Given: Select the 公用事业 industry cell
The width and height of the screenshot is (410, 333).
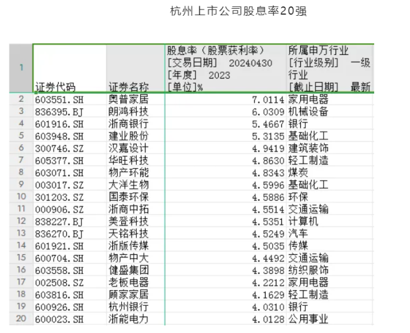Looking at the screenshot, I should pyautogui.click(x=330, y=319).
